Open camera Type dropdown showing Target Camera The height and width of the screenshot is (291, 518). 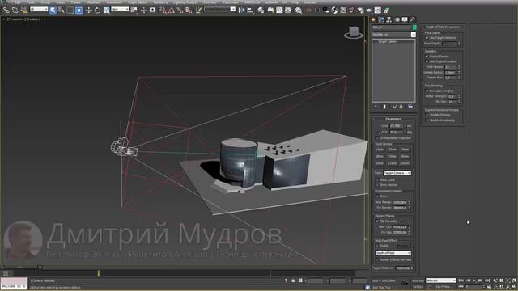(x=397, y=173)
